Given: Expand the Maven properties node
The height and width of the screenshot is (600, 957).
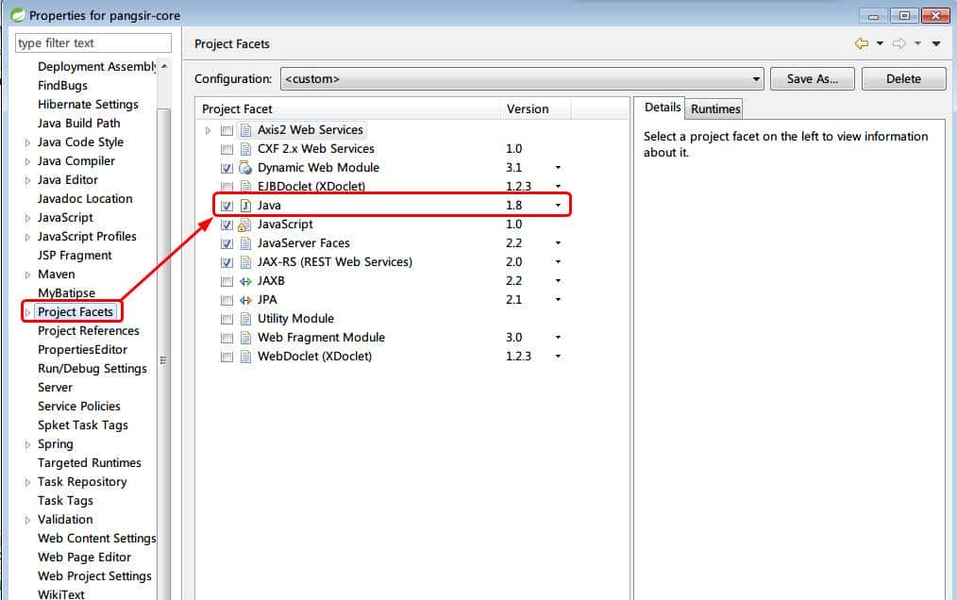Looking at the screenshot, I should point(27,275).
